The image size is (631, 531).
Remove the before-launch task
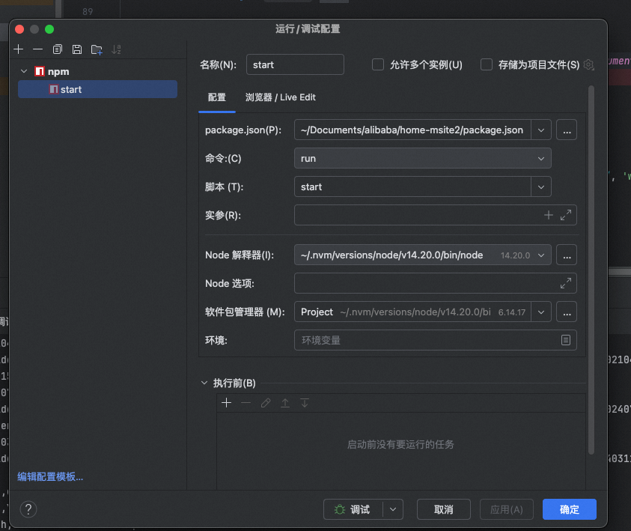point(246,403)
